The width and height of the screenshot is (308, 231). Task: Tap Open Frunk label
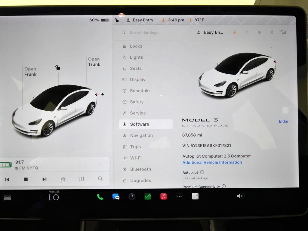pos(30,72)
